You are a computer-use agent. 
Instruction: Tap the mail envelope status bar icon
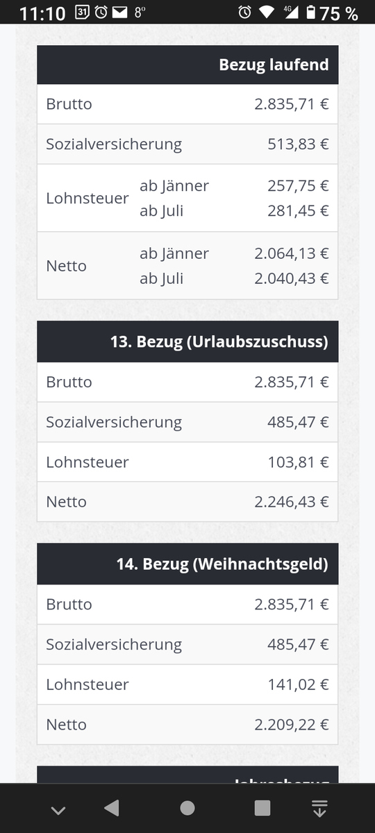click(119, 12)
